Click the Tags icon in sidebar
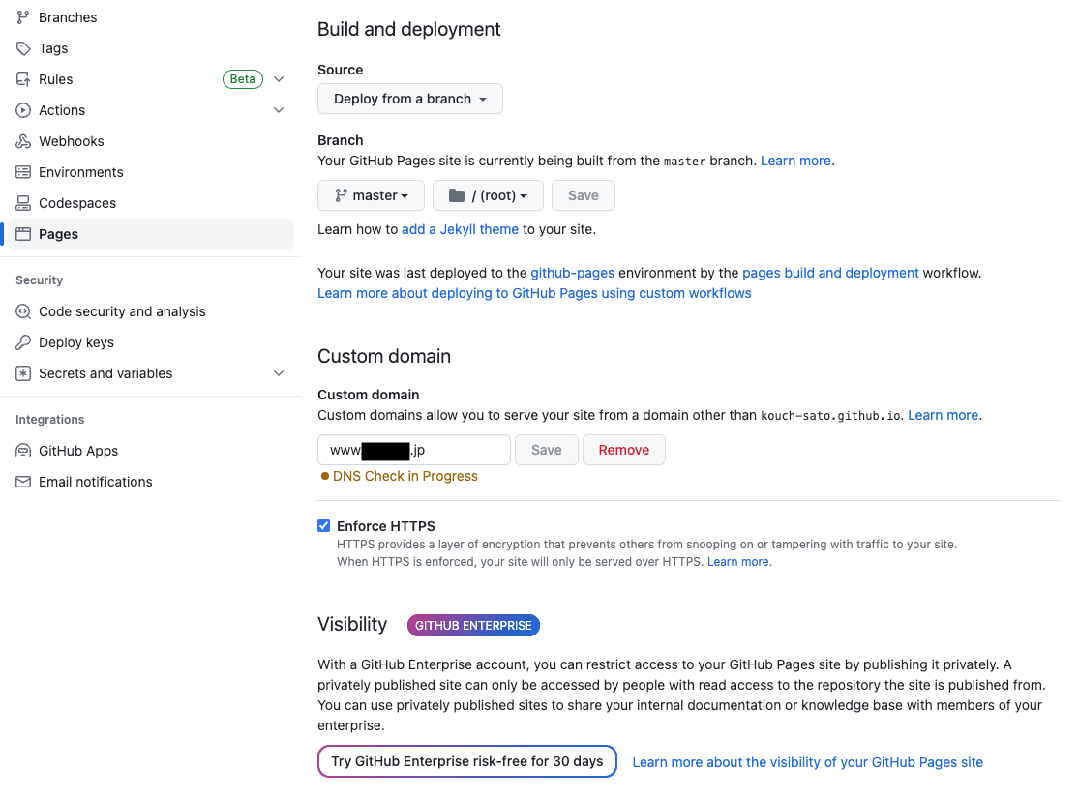The image size is (1079, 797). tap(23, 48)
